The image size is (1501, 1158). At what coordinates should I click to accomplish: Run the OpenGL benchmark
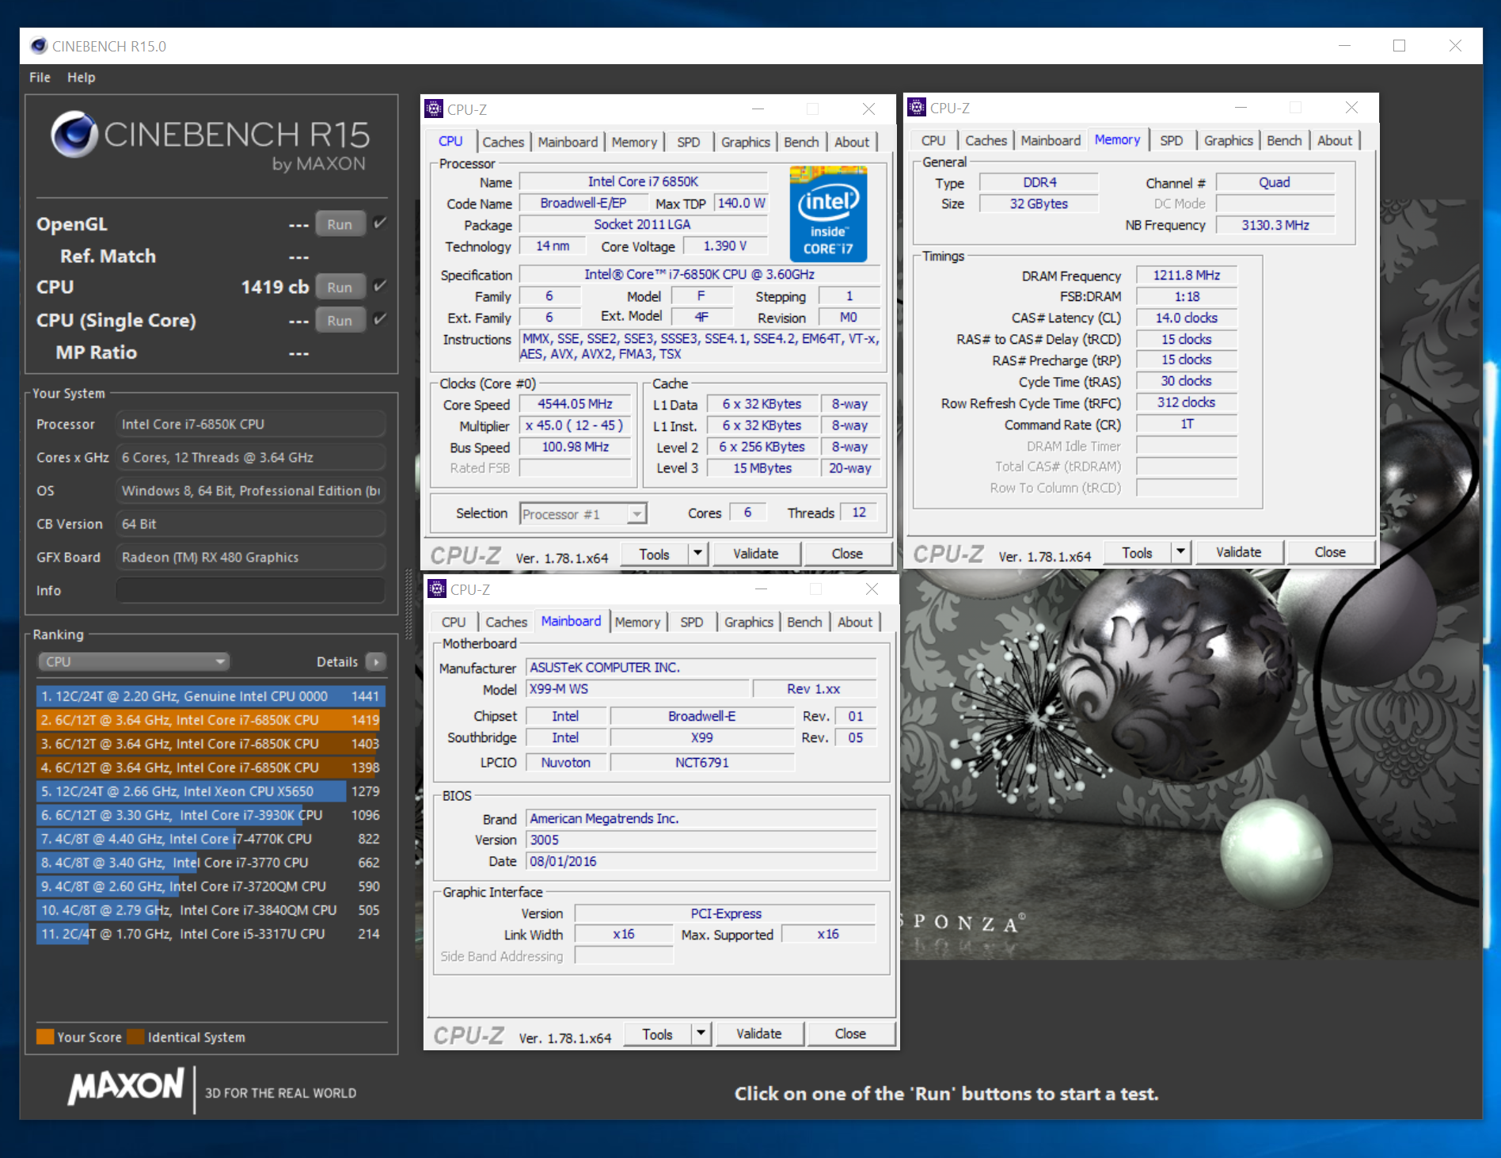tap(340, 224)
